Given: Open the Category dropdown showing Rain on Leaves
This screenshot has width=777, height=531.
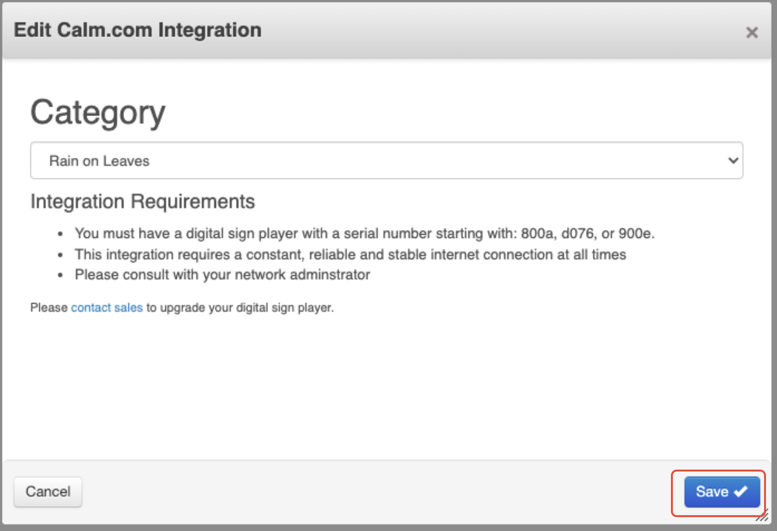Looking at the screenshot, I should (x=386, y=160).
